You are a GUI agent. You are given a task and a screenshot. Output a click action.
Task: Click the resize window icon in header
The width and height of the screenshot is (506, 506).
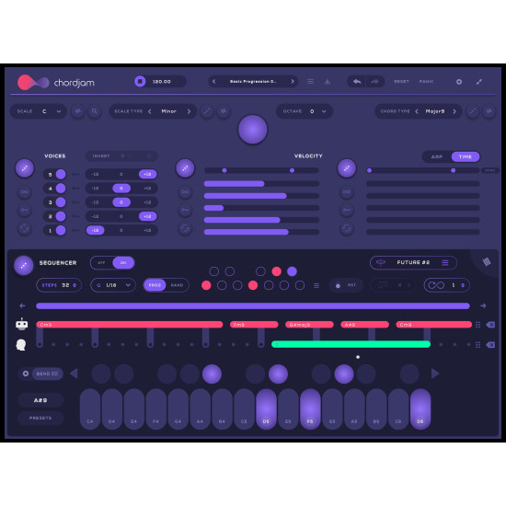pyautogui.click(x=479, y=82)
